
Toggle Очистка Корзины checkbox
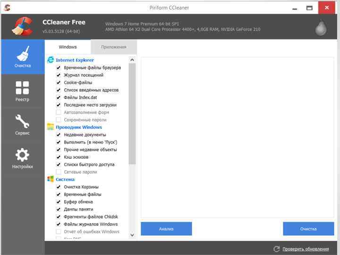click(59, 187)
